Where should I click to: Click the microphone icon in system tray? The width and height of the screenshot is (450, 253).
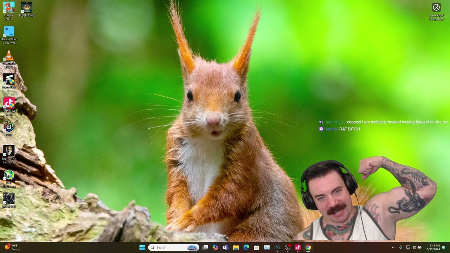(x=400, y=247)
